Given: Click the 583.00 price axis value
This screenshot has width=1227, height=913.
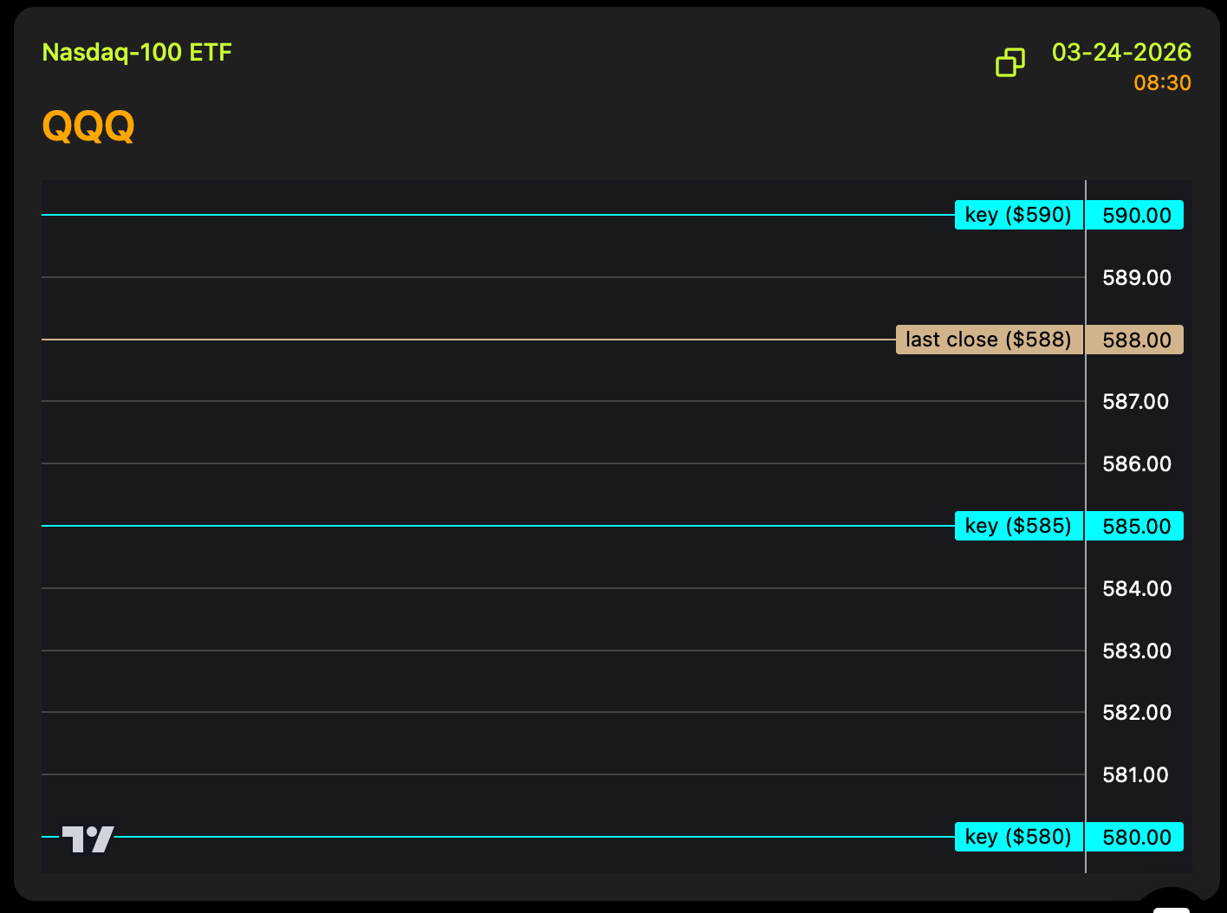Looking at the screenshot, I should point(1136,651).
